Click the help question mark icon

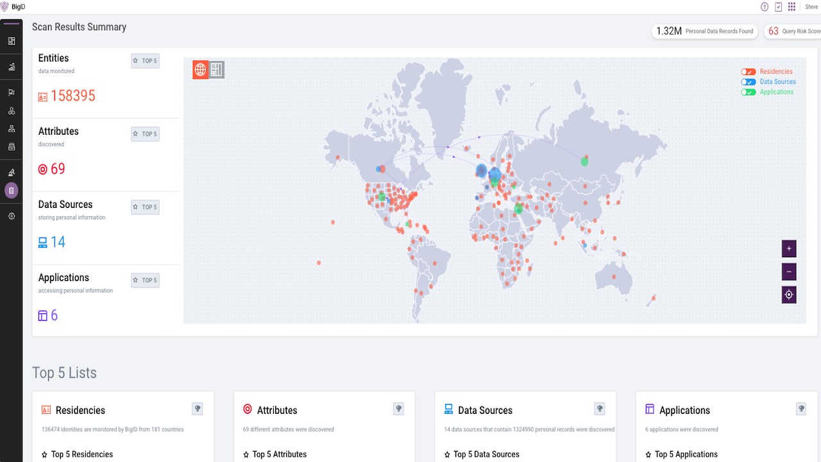pos(765,7)
